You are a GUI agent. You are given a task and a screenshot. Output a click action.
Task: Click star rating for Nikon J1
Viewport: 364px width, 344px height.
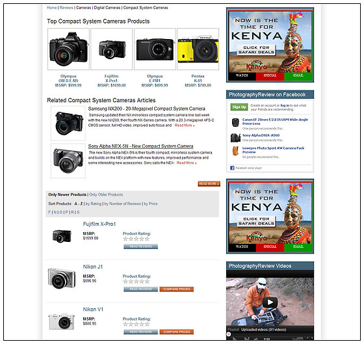coord(136,282)
